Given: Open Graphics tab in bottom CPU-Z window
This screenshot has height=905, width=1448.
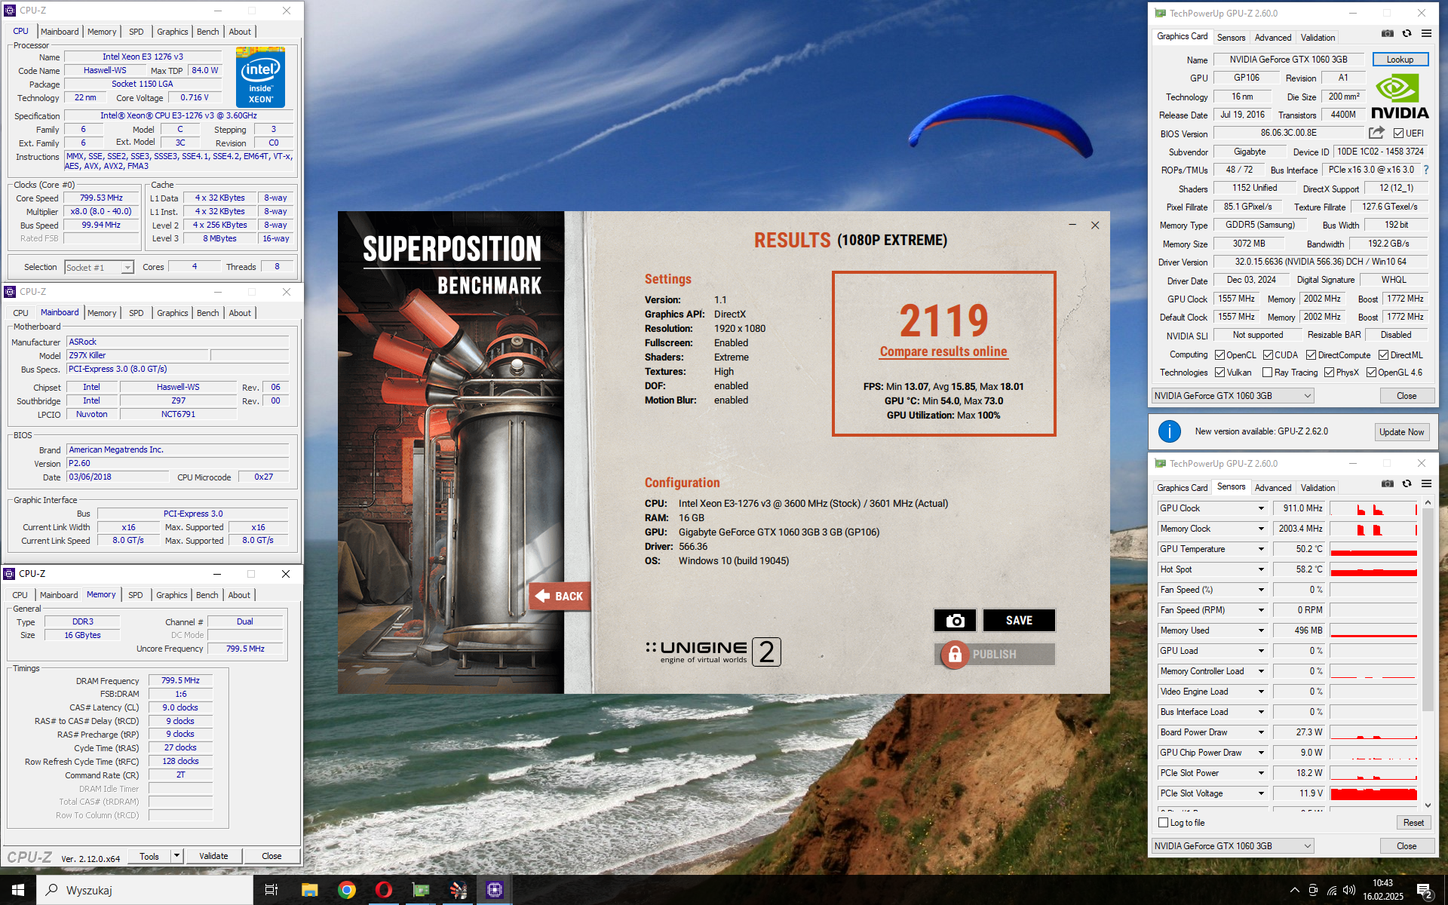Looking at the screenshot, I should (x=171, y=595).
